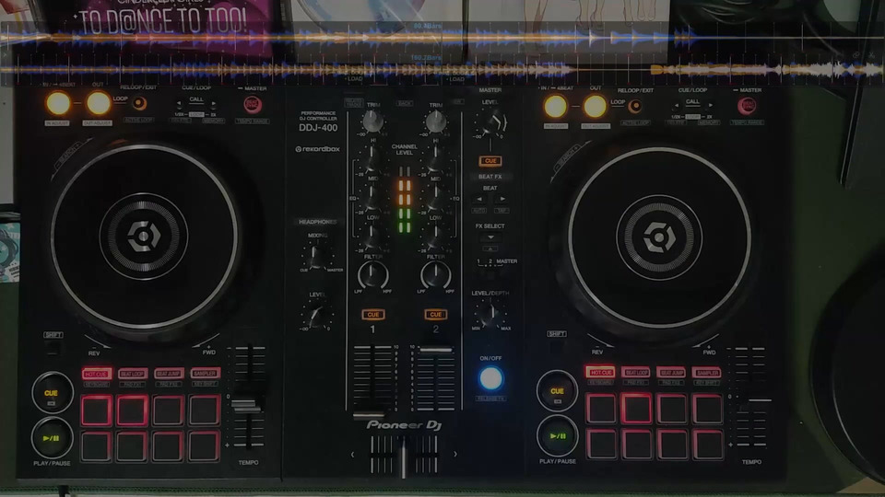This screenshot has height=497, width=885.
Task: Set loop IN on the left deck
Action: pos(58,104)
